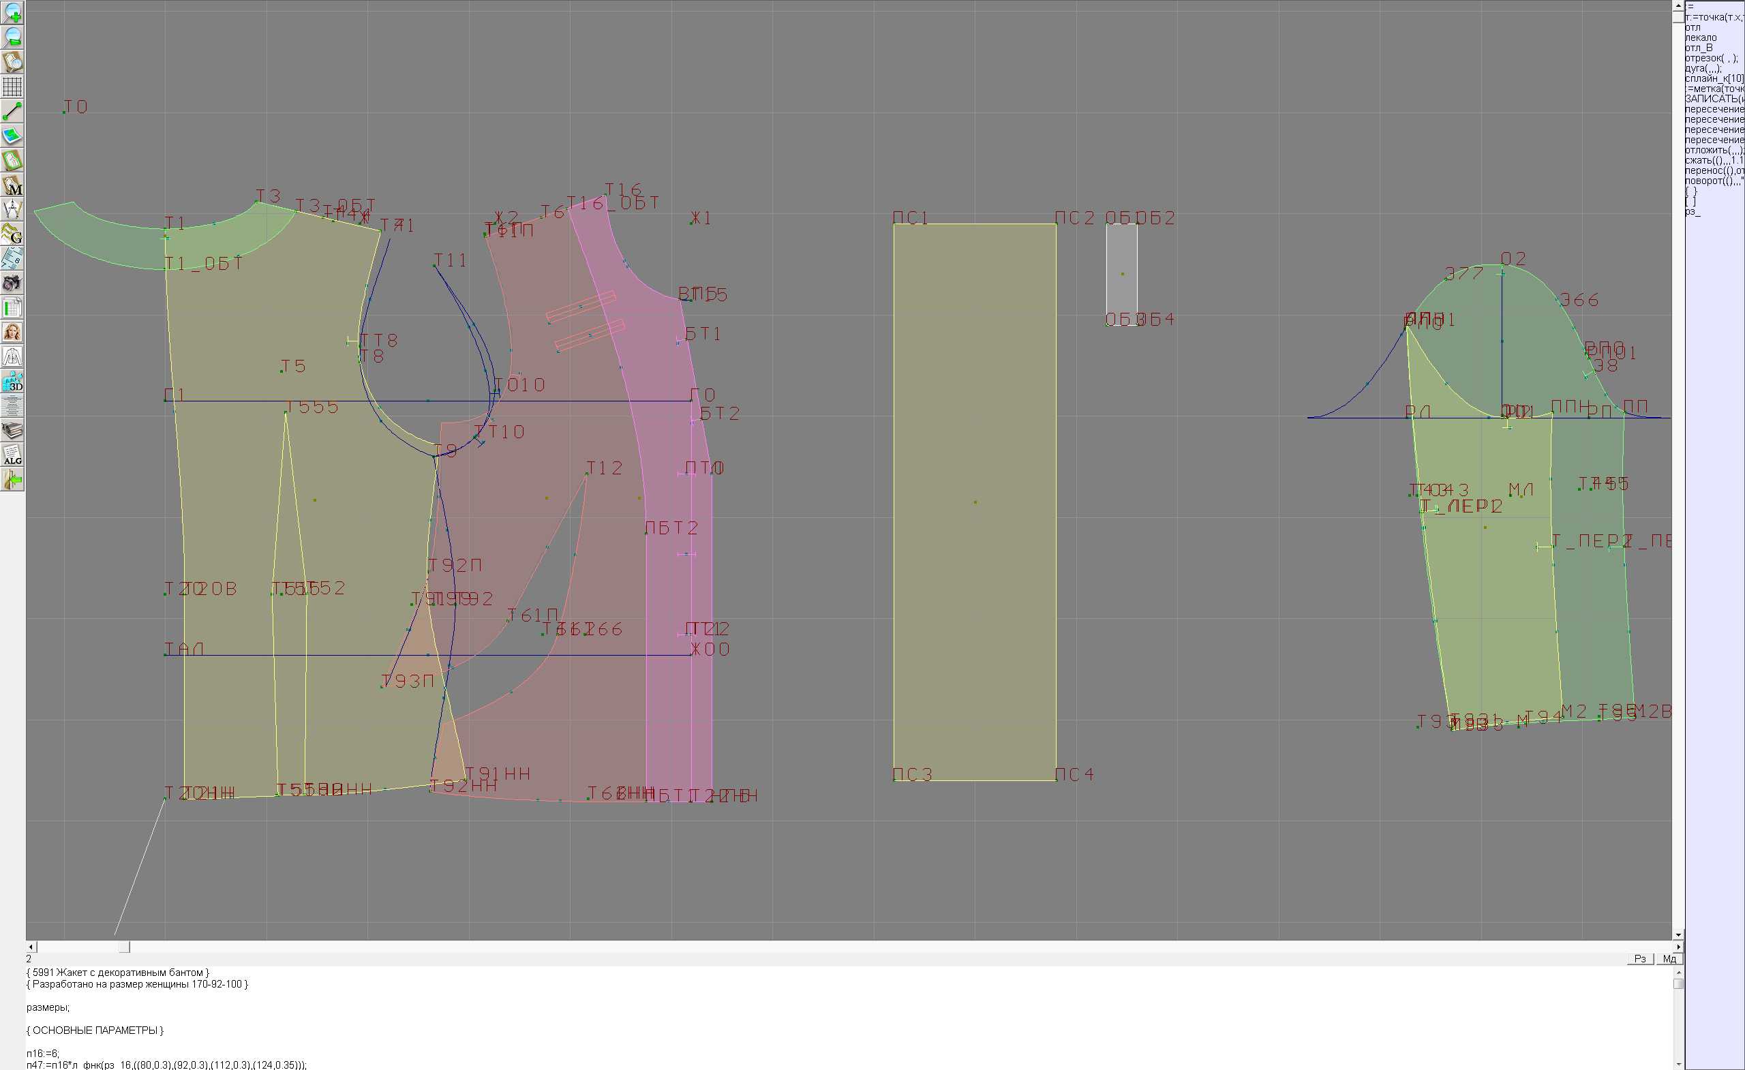1745x1070 pixels.
Task: Open the ALG algorithm document icon
Action: [x=12, y=455]
